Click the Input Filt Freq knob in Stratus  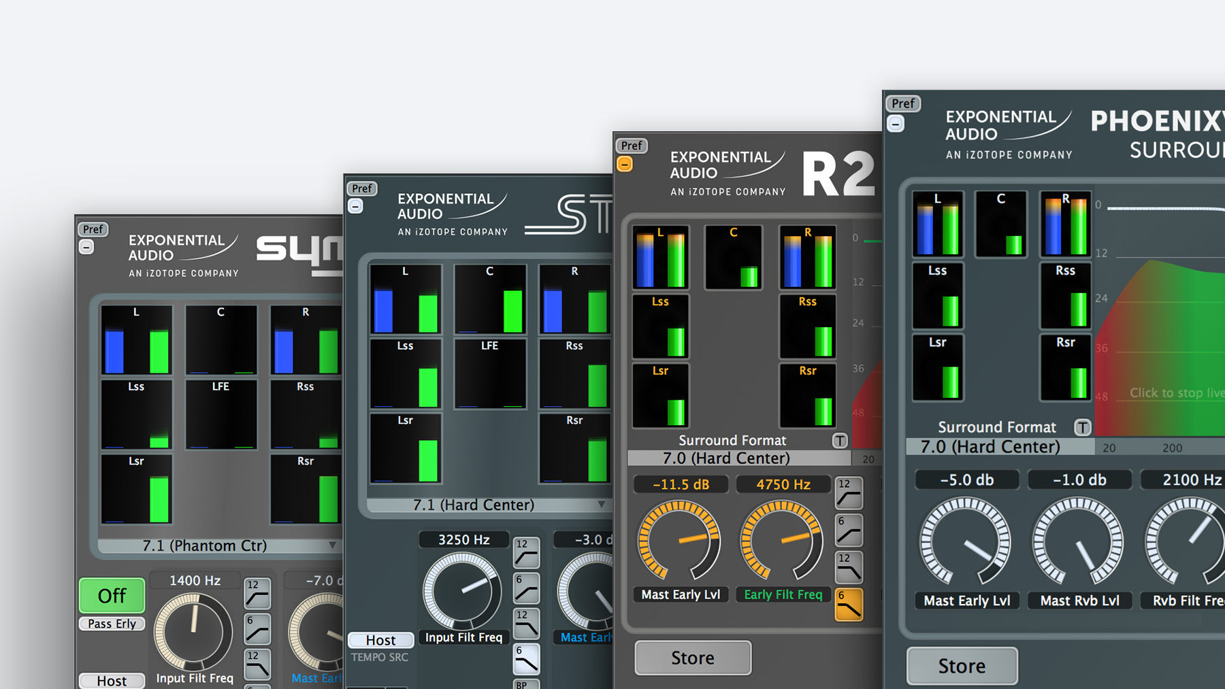462,590
